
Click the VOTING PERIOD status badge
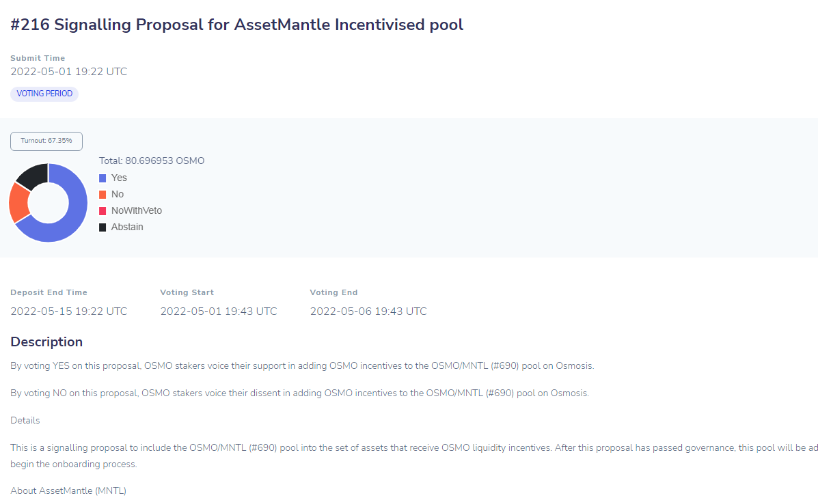point(44,94)
